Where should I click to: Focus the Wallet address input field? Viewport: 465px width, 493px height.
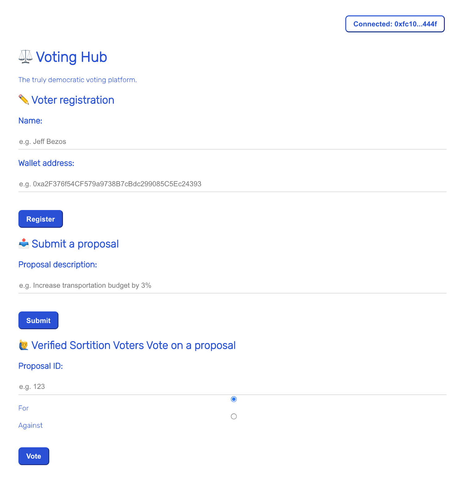[232, 184]
